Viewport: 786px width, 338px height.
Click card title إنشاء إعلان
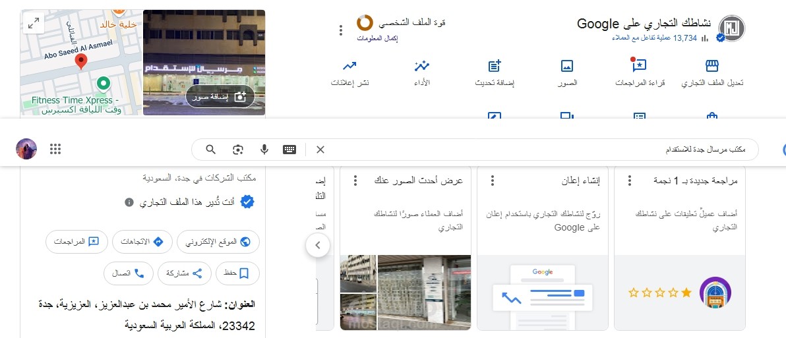pos(582,181)
